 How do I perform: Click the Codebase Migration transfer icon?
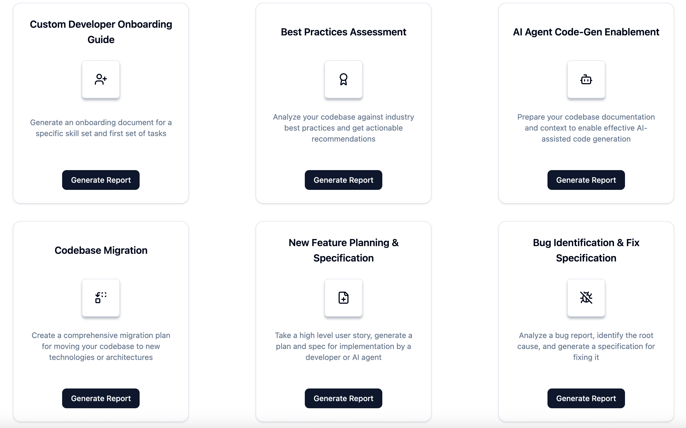[101, 298]
